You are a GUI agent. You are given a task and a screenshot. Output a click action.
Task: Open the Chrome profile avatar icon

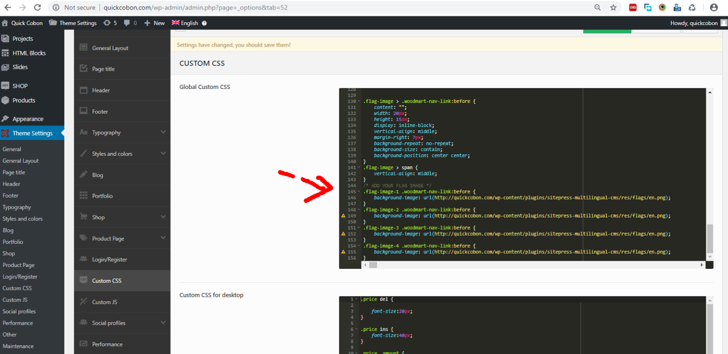coord(714,8)
